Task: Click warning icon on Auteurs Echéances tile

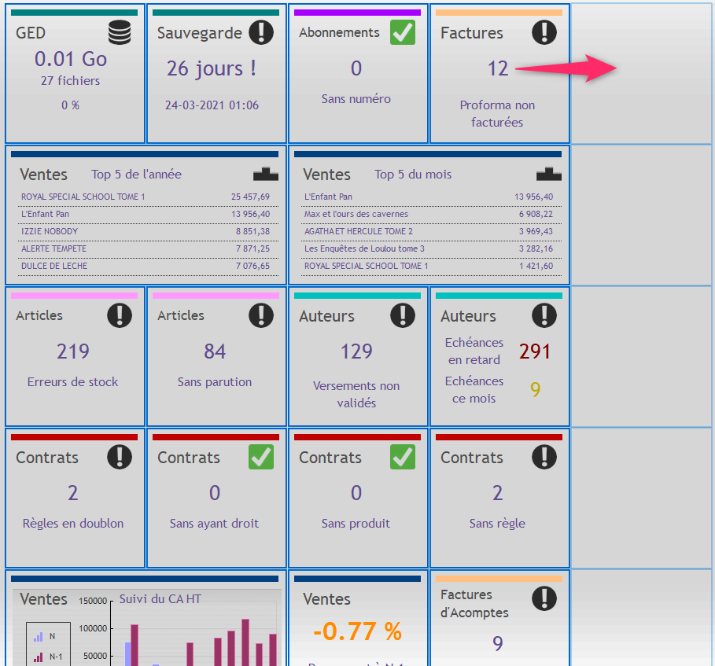Action: pos(544,315)
